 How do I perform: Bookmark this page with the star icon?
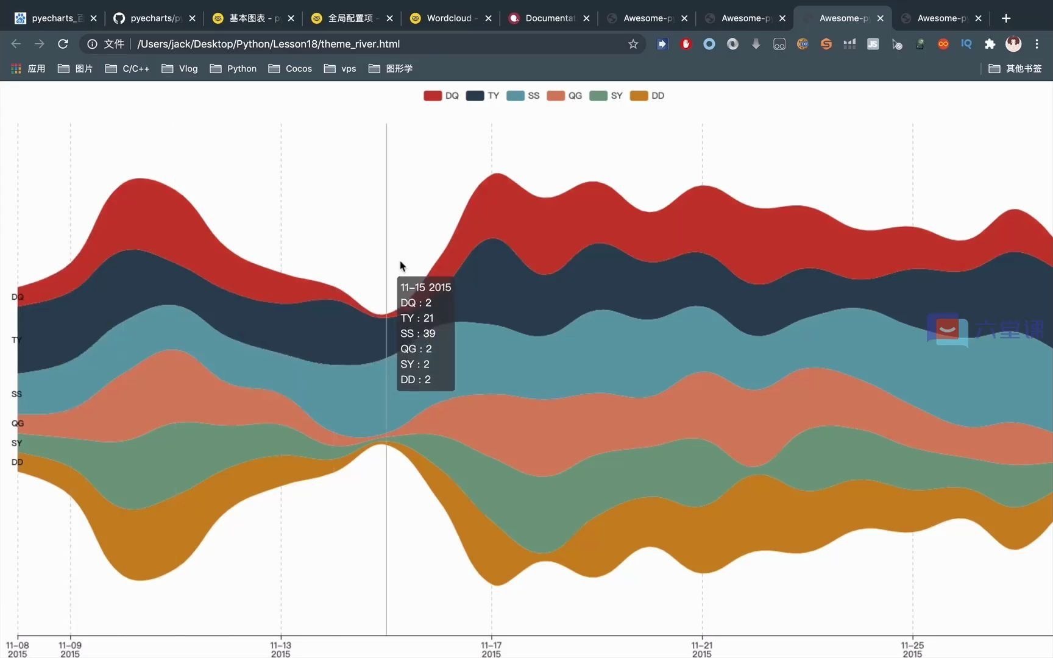[633, 44]
